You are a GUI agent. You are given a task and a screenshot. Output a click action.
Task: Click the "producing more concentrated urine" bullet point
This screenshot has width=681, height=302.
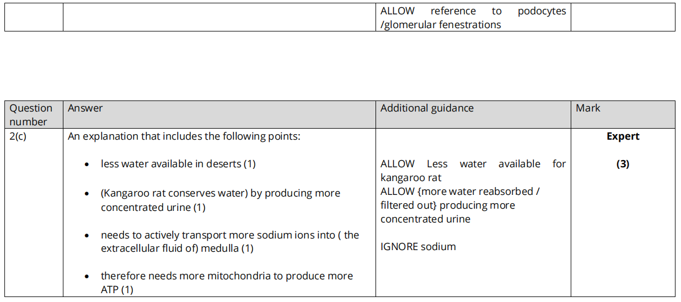[221, 200]
